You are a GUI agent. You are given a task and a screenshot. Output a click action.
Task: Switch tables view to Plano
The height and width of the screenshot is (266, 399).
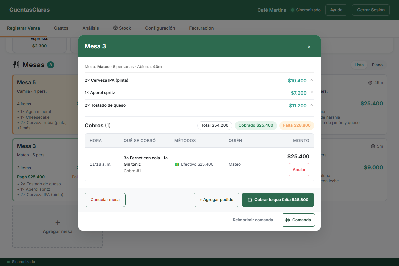[377, 65]
